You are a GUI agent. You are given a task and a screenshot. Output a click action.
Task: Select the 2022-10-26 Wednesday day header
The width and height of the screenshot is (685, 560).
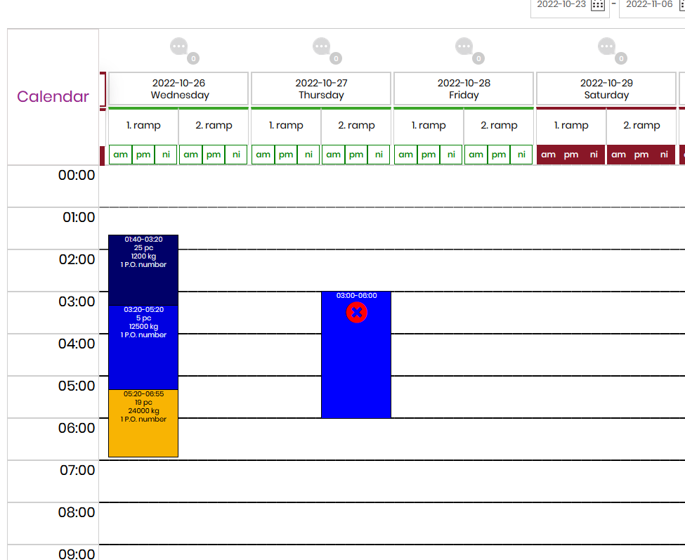tap(179, 89)
